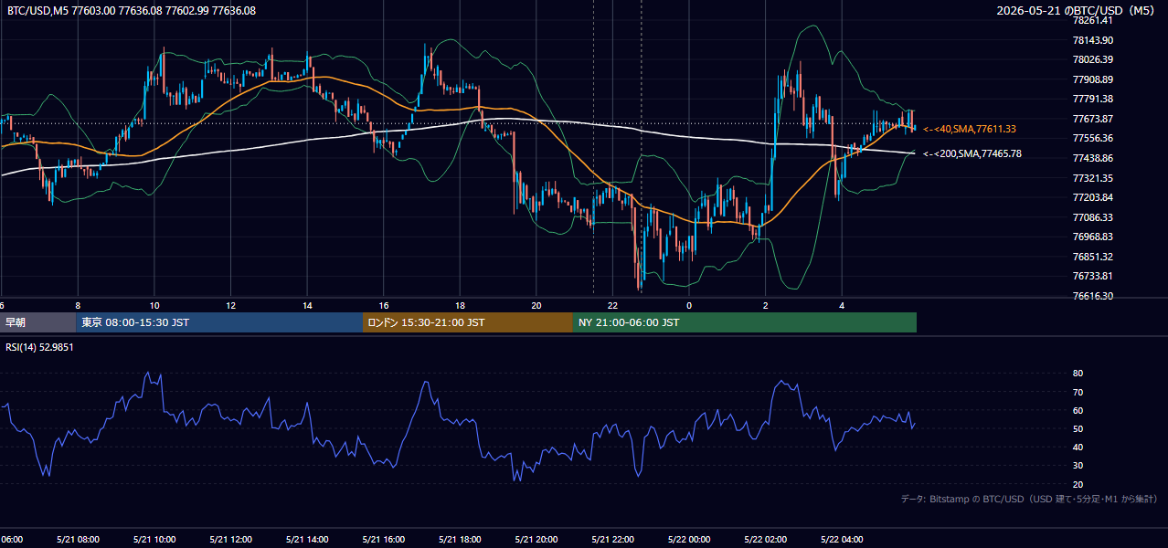Click price axis value 78261.41
This screenshot has width=1168, height=548.
point(1092,20)
